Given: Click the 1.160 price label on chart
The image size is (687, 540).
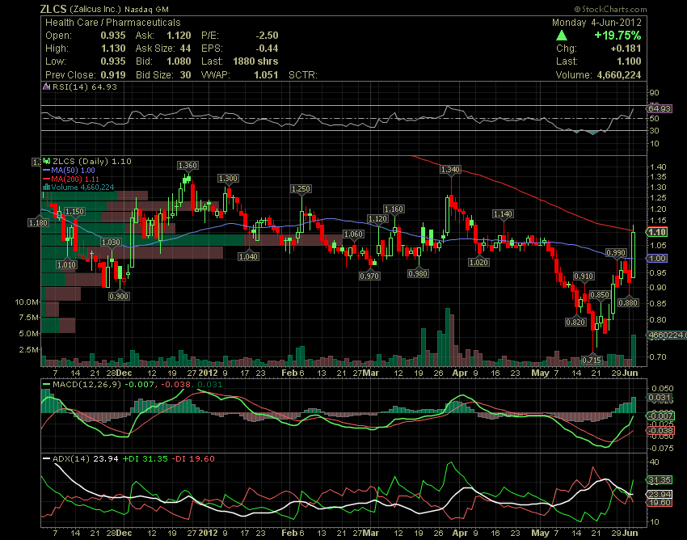Looking at the screenshot, I should [x=394, y=209].
